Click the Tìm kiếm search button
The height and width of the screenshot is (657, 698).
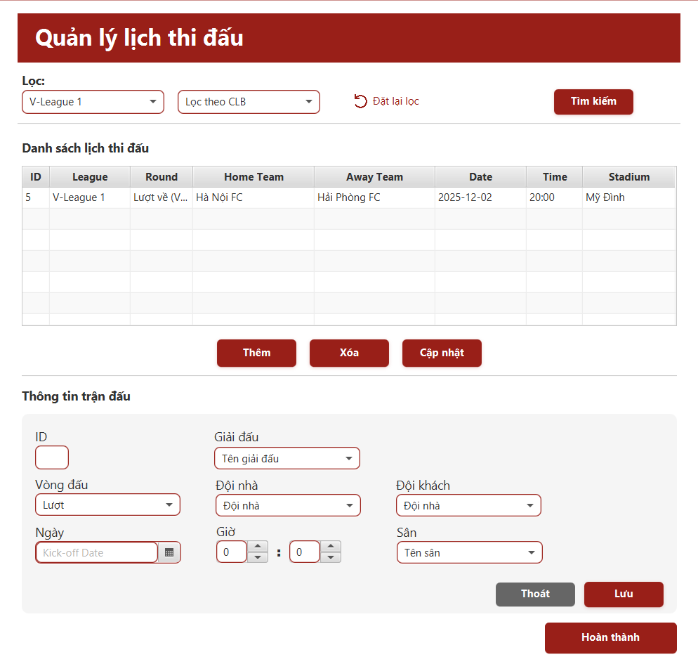coord(593,101)
